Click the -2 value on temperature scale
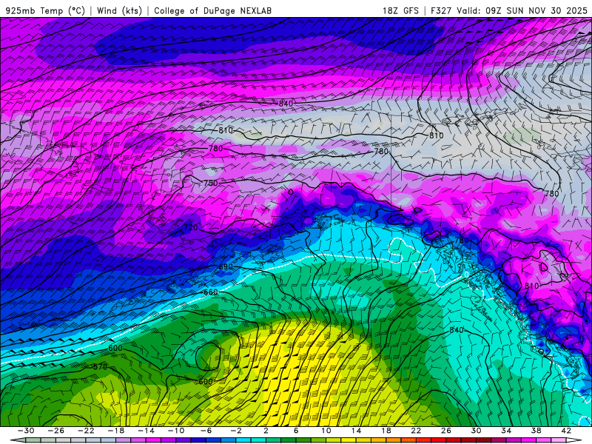The height and width of the screenshot is (444, 592). (236, 431)
